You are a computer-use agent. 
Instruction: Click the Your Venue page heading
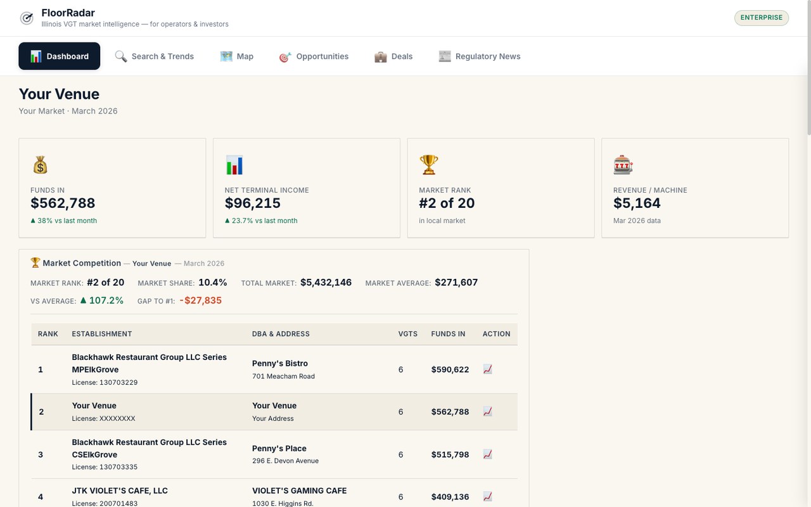click(x=59, y=94)
